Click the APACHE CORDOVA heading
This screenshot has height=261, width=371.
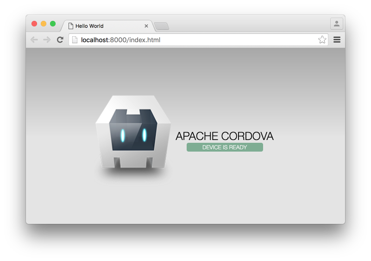point(225,136)
